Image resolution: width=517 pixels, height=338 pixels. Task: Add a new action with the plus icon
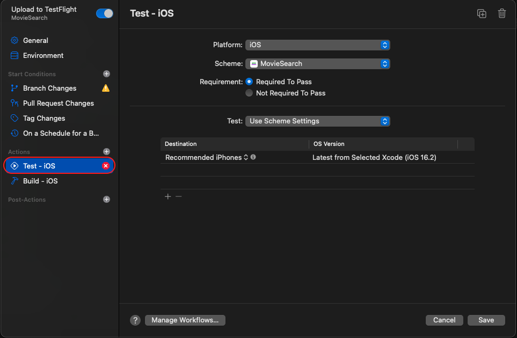pos(106,151)
